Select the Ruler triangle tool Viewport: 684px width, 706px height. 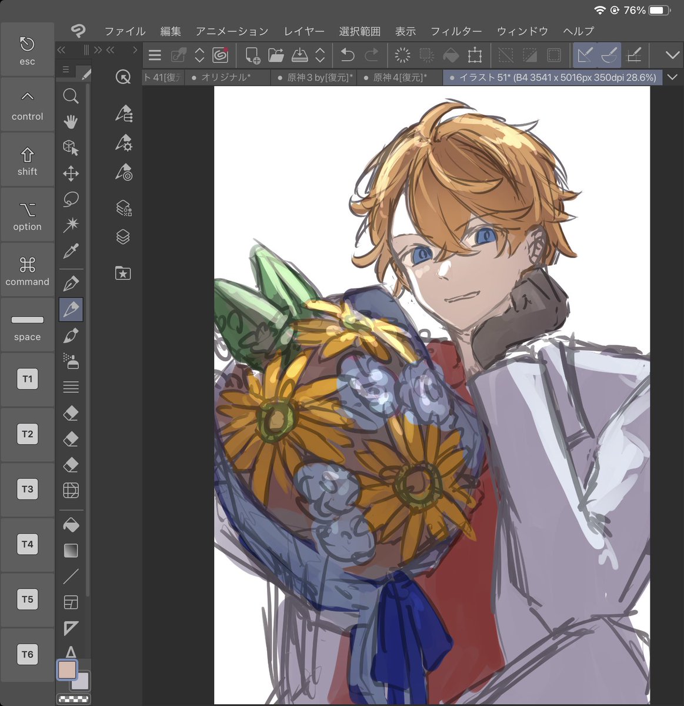(x=71, y=628)
